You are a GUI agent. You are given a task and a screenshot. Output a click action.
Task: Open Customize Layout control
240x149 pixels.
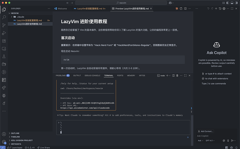click(x=223, y=3)
